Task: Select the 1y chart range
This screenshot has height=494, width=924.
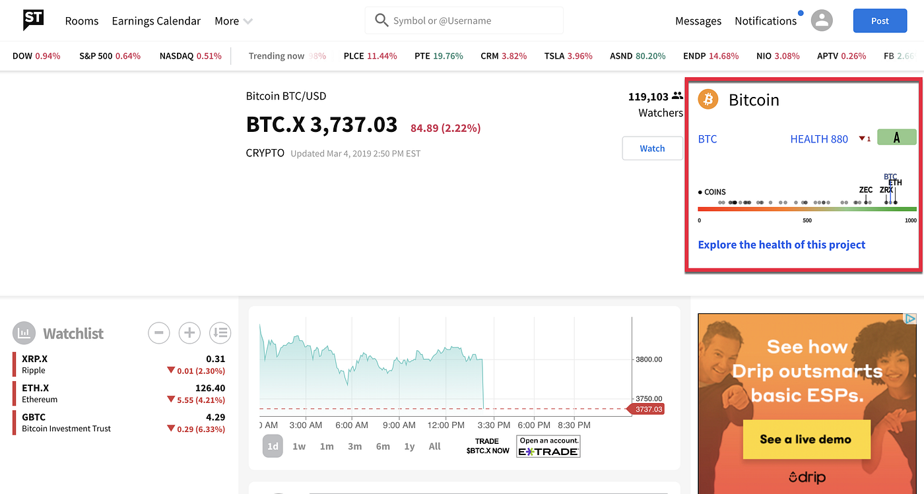Action: 409,447
